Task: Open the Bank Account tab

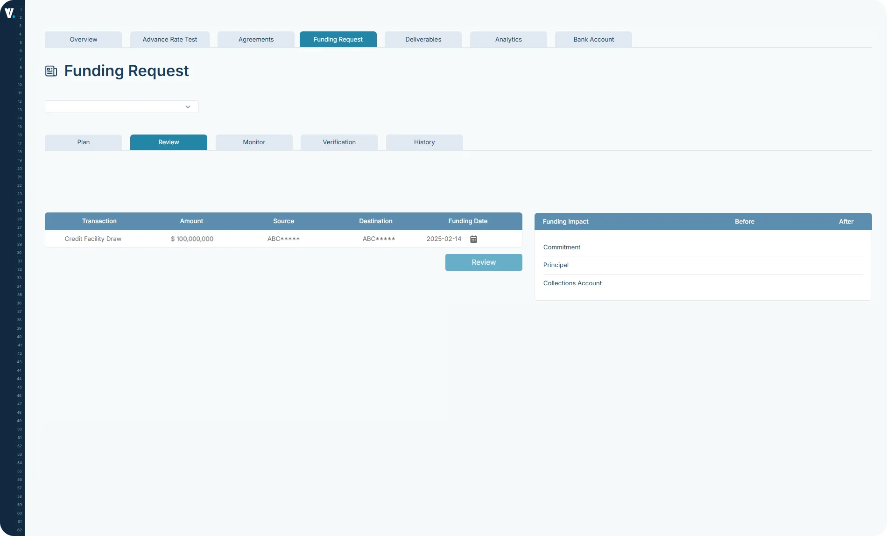Action: coord(593,39)
